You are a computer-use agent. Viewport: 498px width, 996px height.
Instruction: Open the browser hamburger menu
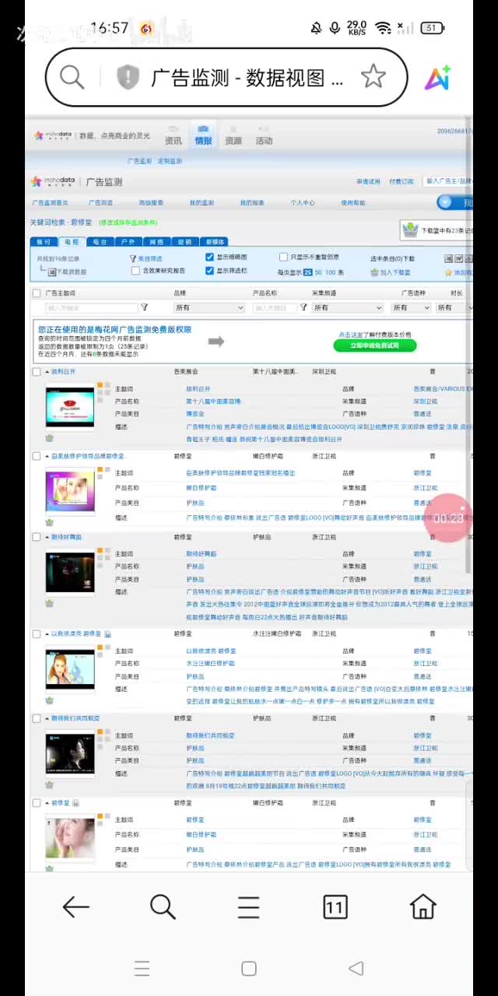coord(249,907)
